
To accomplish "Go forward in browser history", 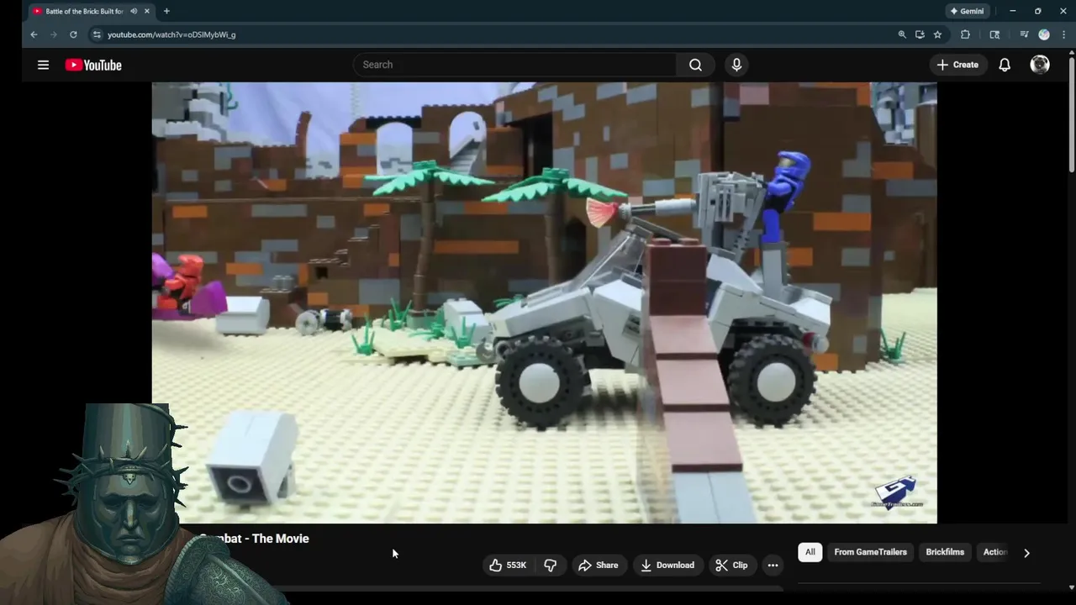I will 53,34.
